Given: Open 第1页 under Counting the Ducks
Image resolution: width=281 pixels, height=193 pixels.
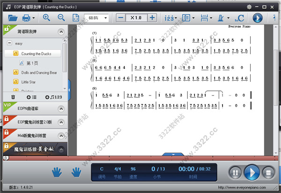Looking at the screenshot, I should [32, 63].
